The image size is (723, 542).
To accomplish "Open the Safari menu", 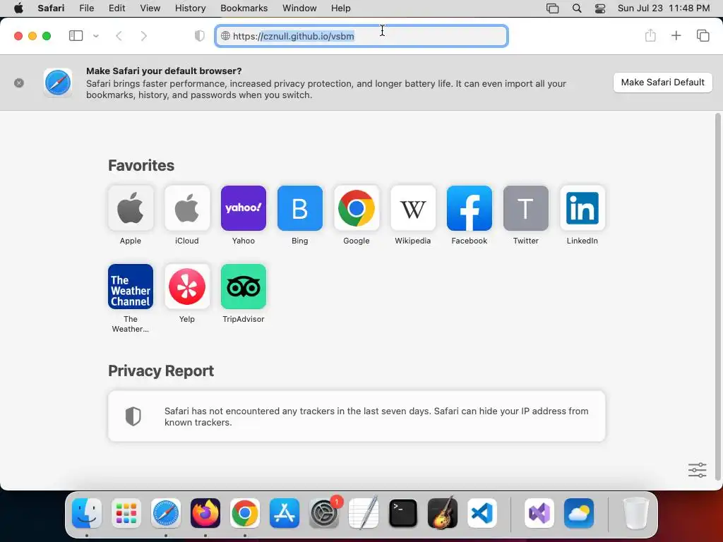I will pyautogui.click(x=51, y=8).
